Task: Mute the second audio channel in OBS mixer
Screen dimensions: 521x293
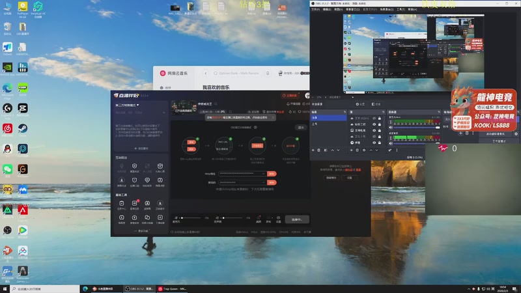Action: coord(391,143)
